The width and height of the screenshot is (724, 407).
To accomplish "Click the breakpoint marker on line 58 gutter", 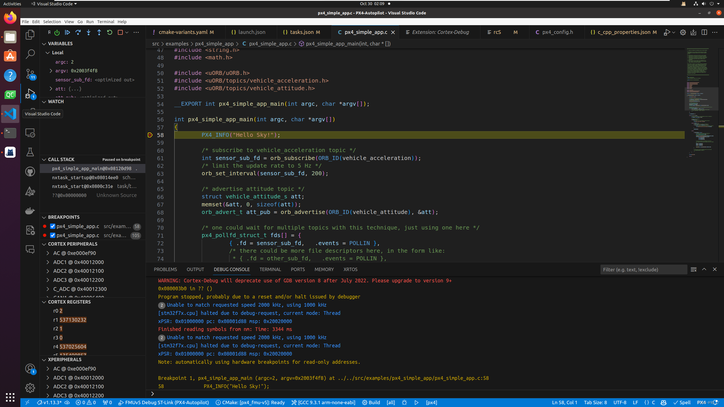I will pyautogui.click(x=150, y=135).
